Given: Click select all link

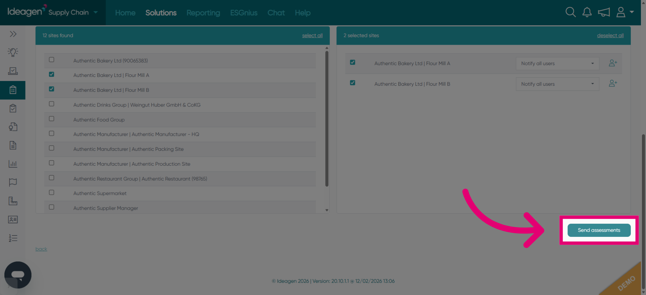Looking at the screenshot, I should (x=312, y=36).
